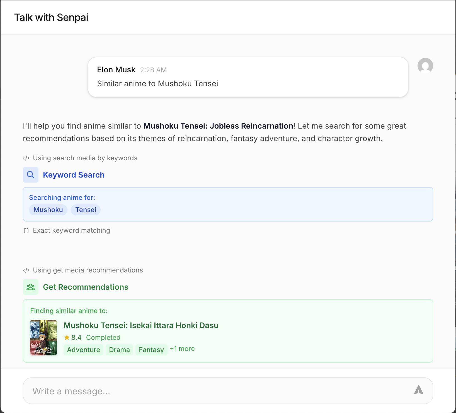The width and height of the screenshot is (456, 413).
Task: Expand the +1 more genres
Action: [182, 349]
